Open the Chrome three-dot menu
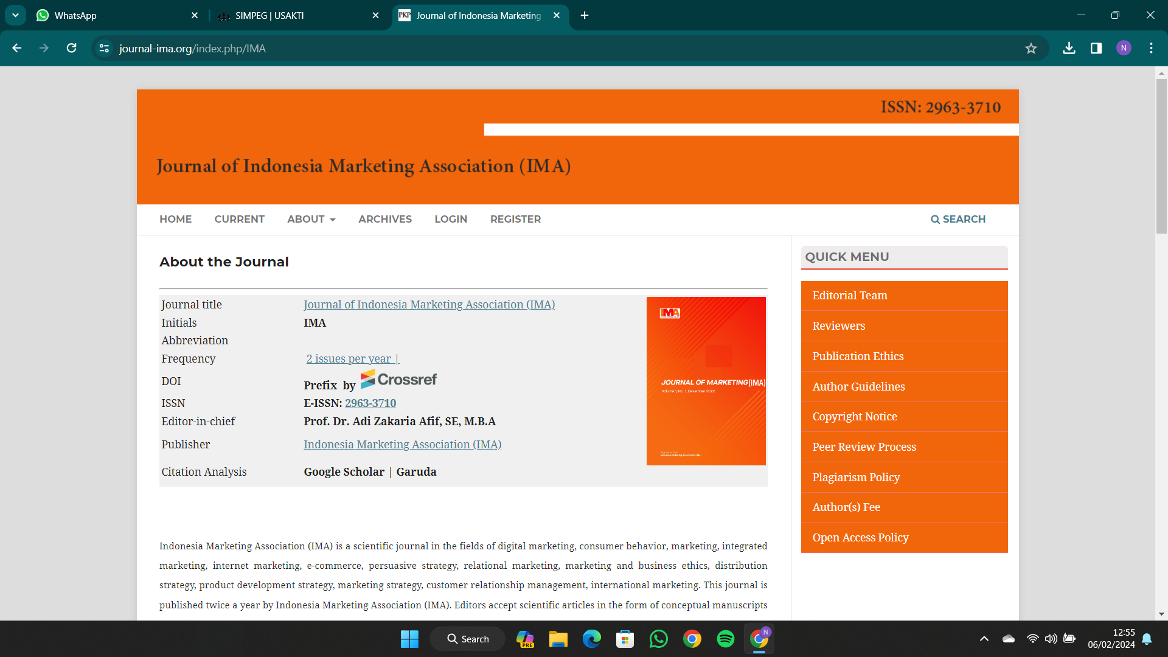This screenshot has width=1168, height=657. [x=1151, y=48]
